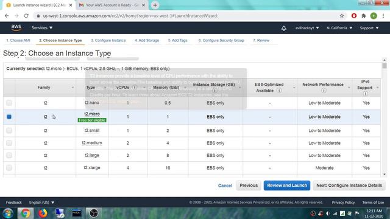Click the Cancel link

coord(225,186)
